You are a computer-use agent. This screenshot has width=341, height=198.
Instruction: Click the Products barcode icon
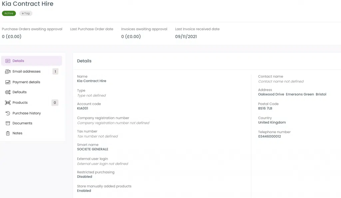pyautogui.click(x=8, y=102)
